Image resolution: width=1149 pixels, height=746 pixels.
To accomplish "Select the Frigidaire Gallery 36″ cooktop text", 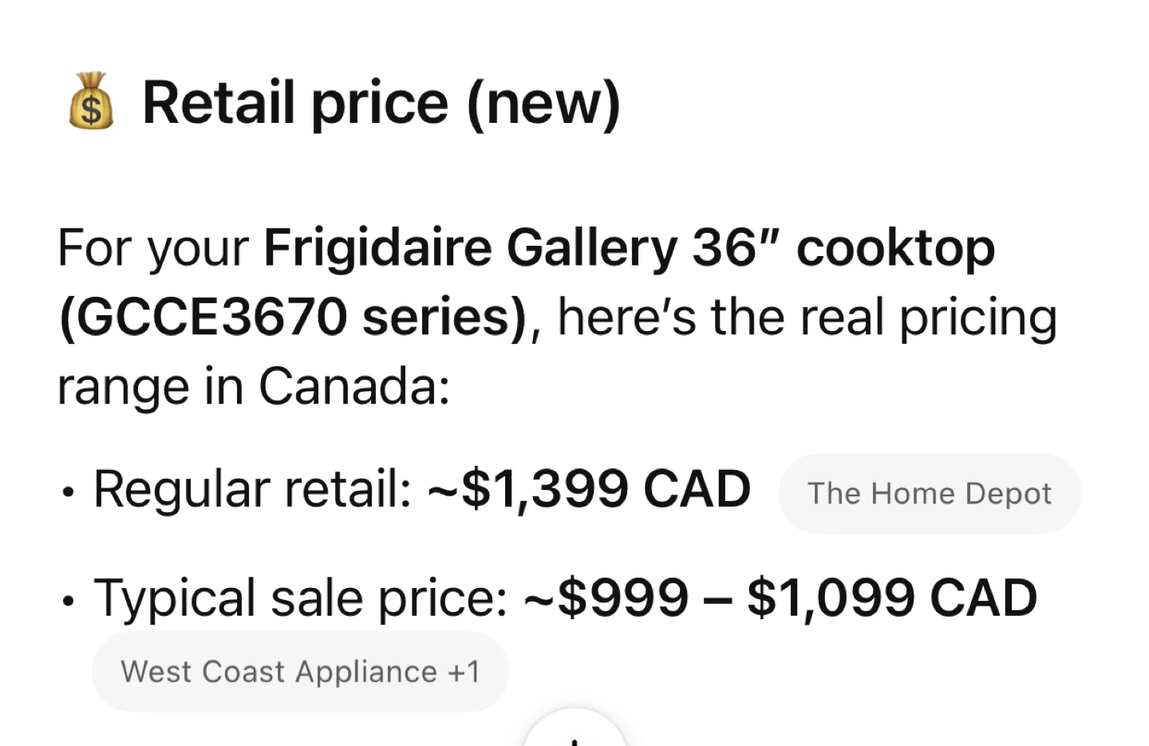I will pyautogui.click(x=629, y=247).
